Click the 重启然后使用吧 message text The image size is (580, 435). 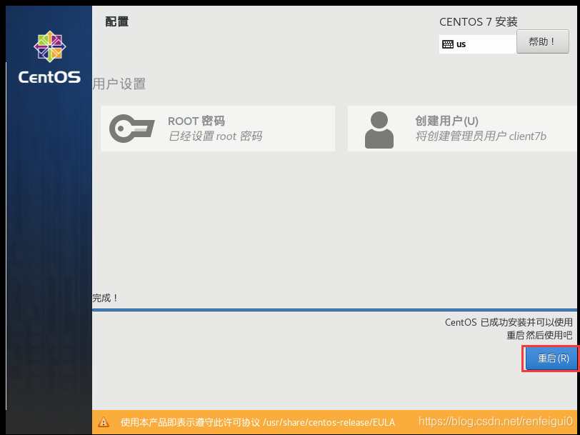539,335
